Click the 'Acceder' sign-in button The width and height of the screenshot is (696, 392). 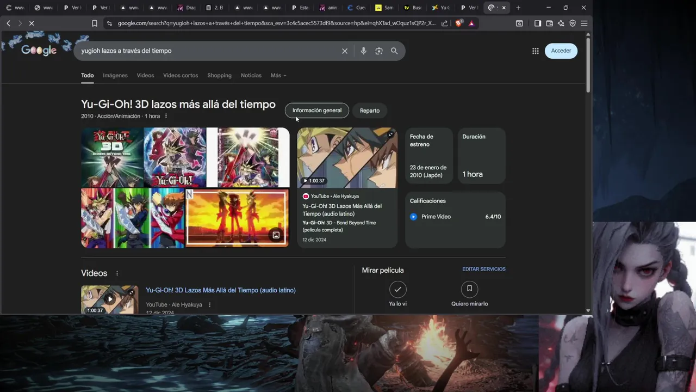coord(561,51)
